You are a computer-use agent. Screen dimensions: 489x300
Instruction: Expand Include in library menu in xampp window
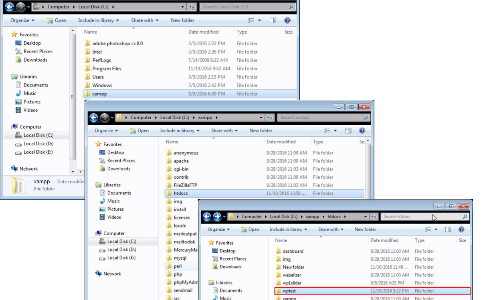179,131
